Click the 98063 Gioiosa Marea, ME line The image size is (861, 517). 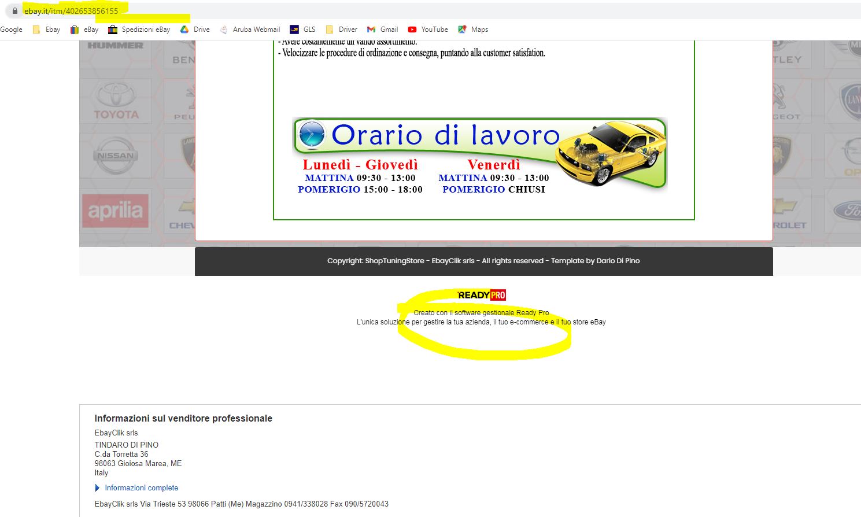coord(138,463)
